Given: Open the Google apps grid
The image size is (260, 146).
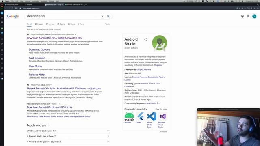Looking at the screenshot, I should pos(248,16).
